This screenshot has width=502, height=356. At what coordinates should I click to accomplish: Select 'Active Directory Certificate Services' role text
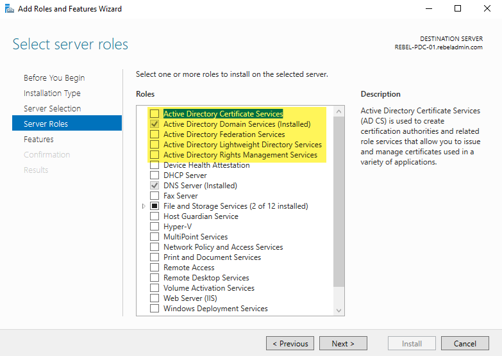coord(223,114)
